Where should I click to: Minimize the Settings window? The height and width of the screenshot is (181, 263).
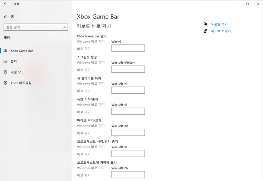[x=237, y=4]
